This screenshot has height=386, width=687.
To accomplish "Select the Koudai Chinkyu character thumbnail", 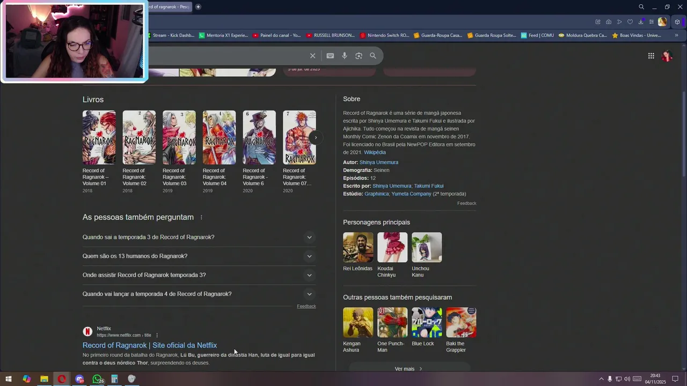I will (392, 247).
